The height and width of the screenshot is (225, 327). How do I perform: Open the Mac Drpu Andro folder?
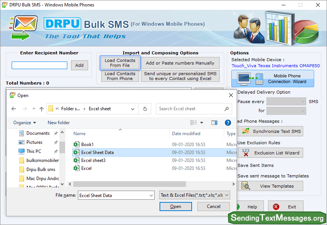[x=39, y=179]
